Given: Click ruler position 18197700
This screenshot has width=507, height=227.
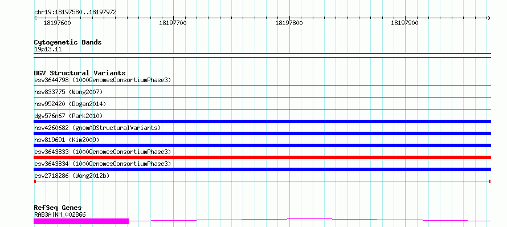Looking at the screenshot, I should click(173, 23).
